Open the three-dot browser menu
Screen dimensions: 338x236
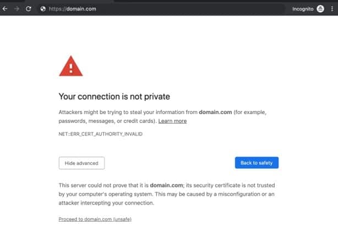[x=332, y=9]
